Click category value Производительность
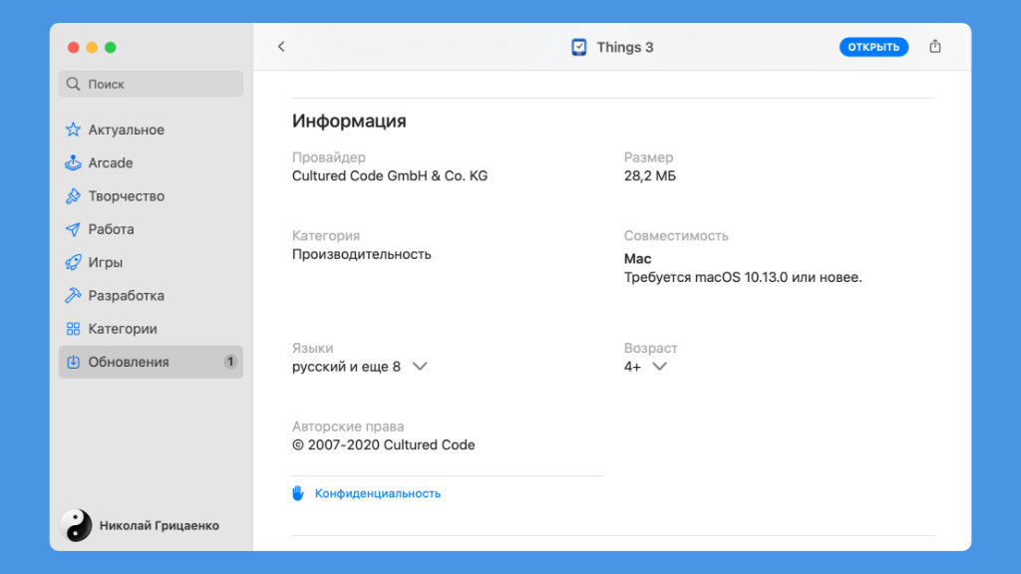The image size is (1021, 574). point(361,254)
